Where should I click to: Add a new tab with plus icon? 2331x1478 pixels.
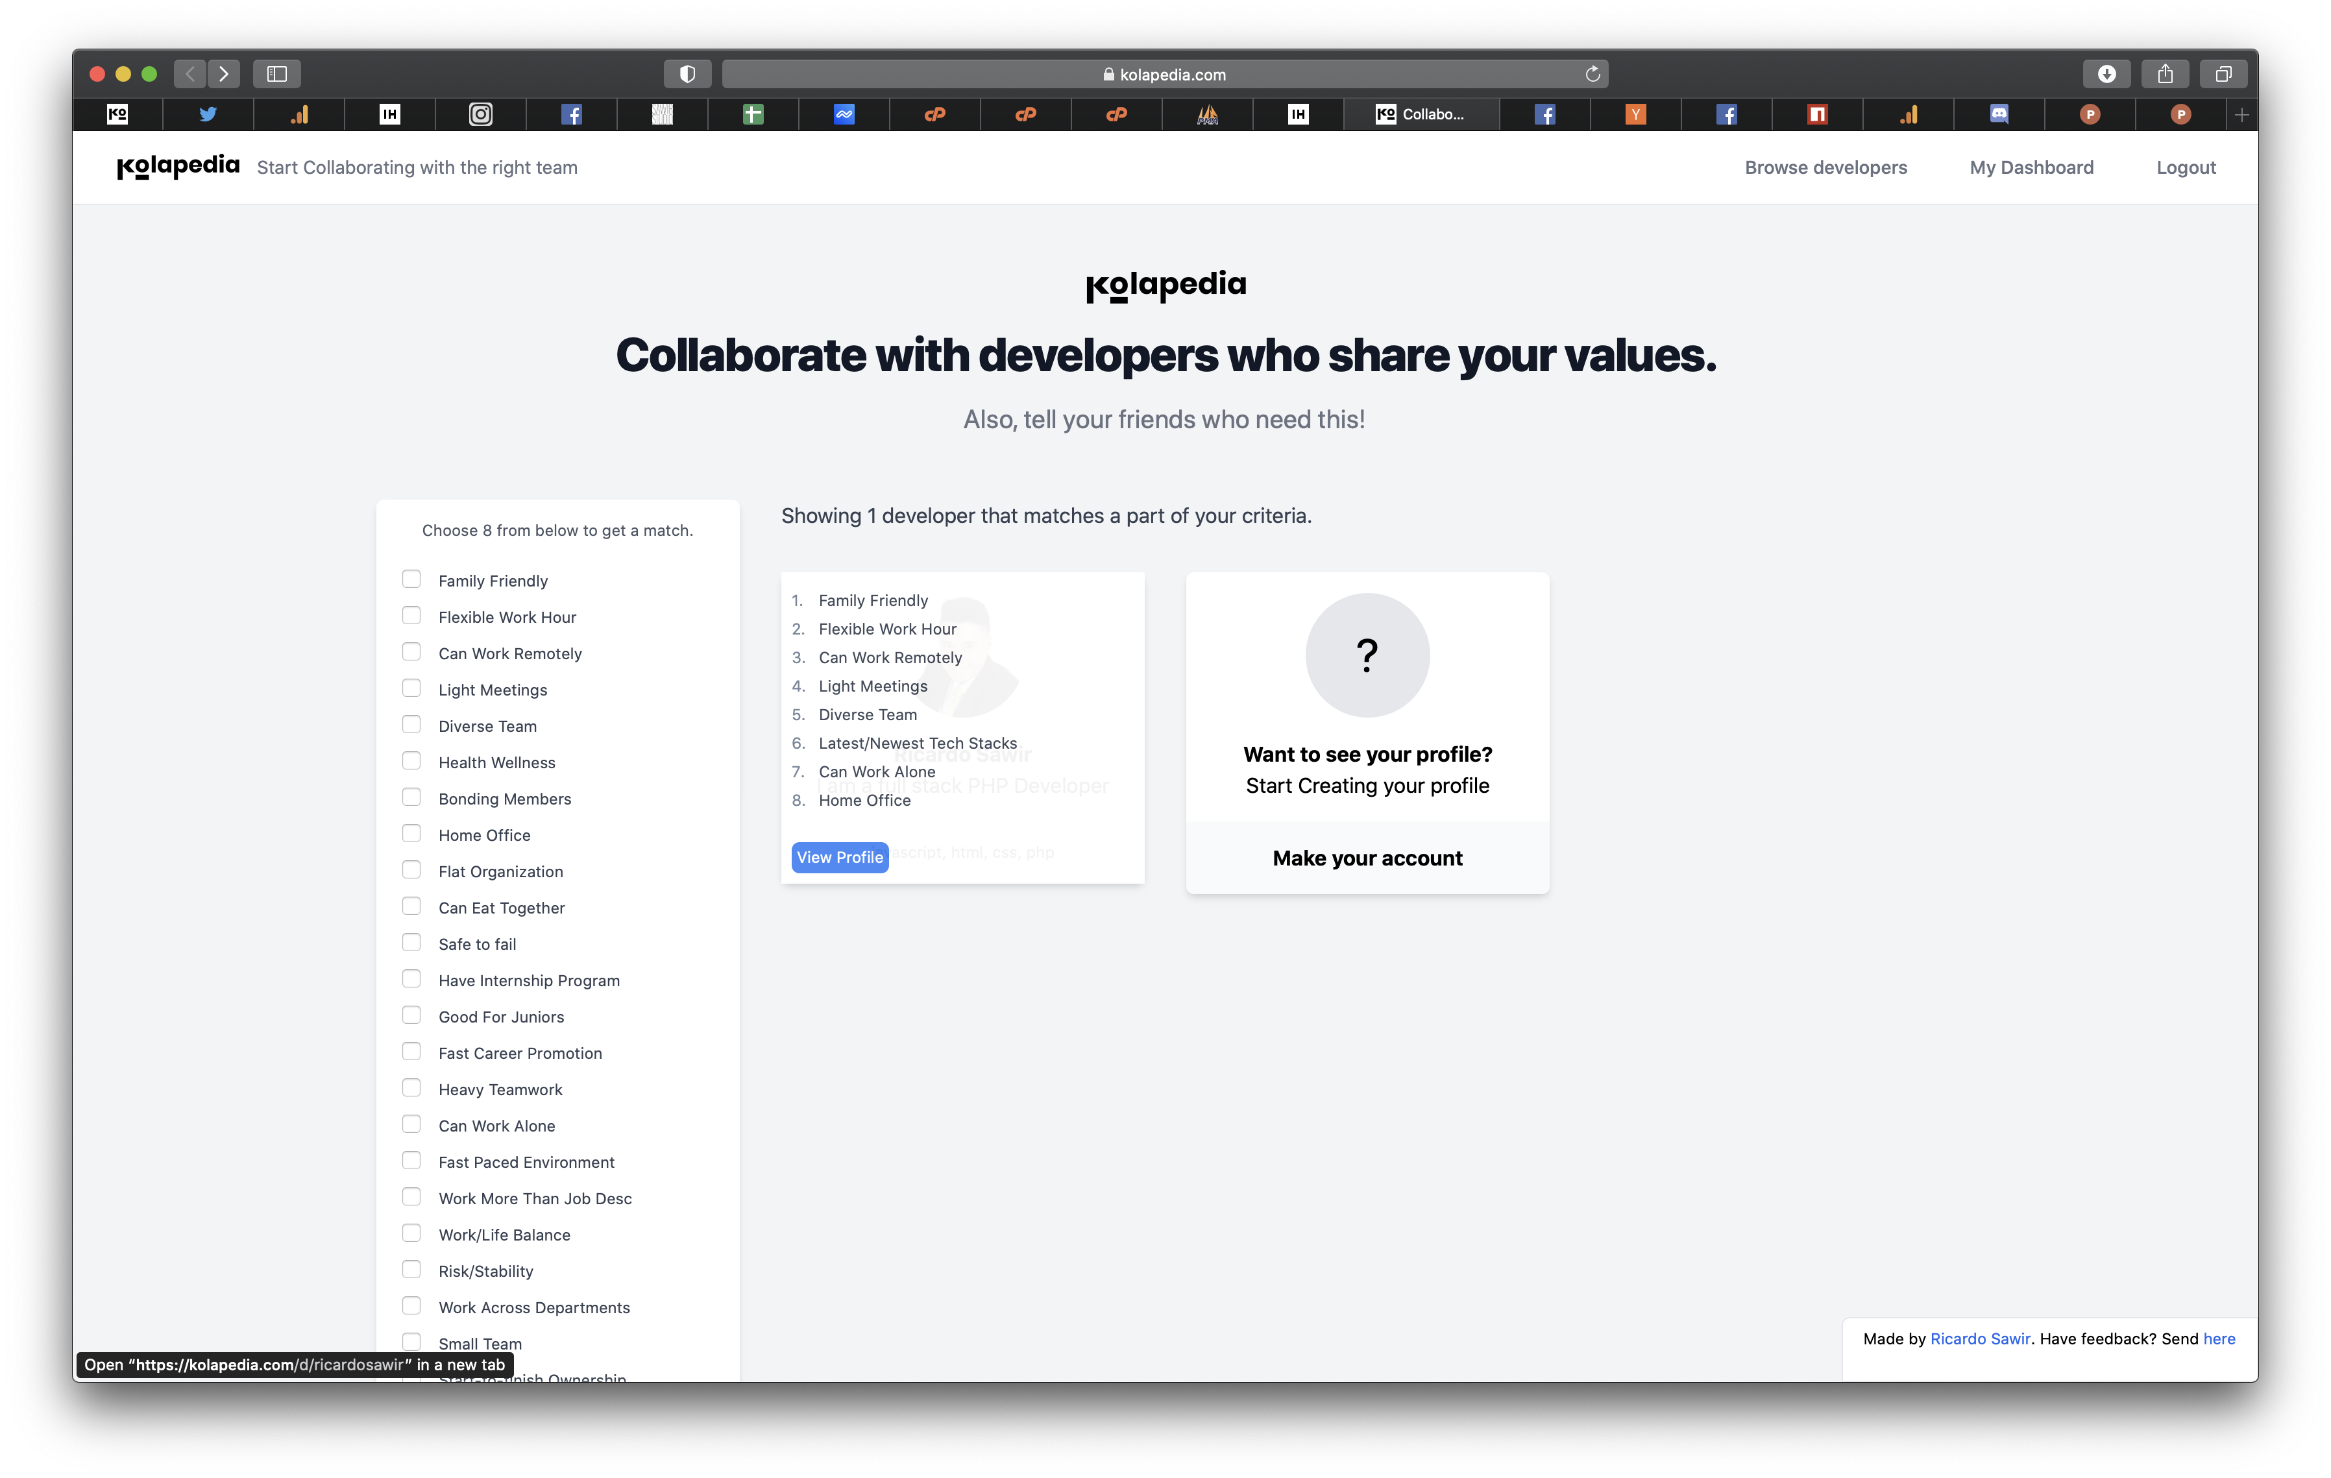click(x=2242, y=114)
